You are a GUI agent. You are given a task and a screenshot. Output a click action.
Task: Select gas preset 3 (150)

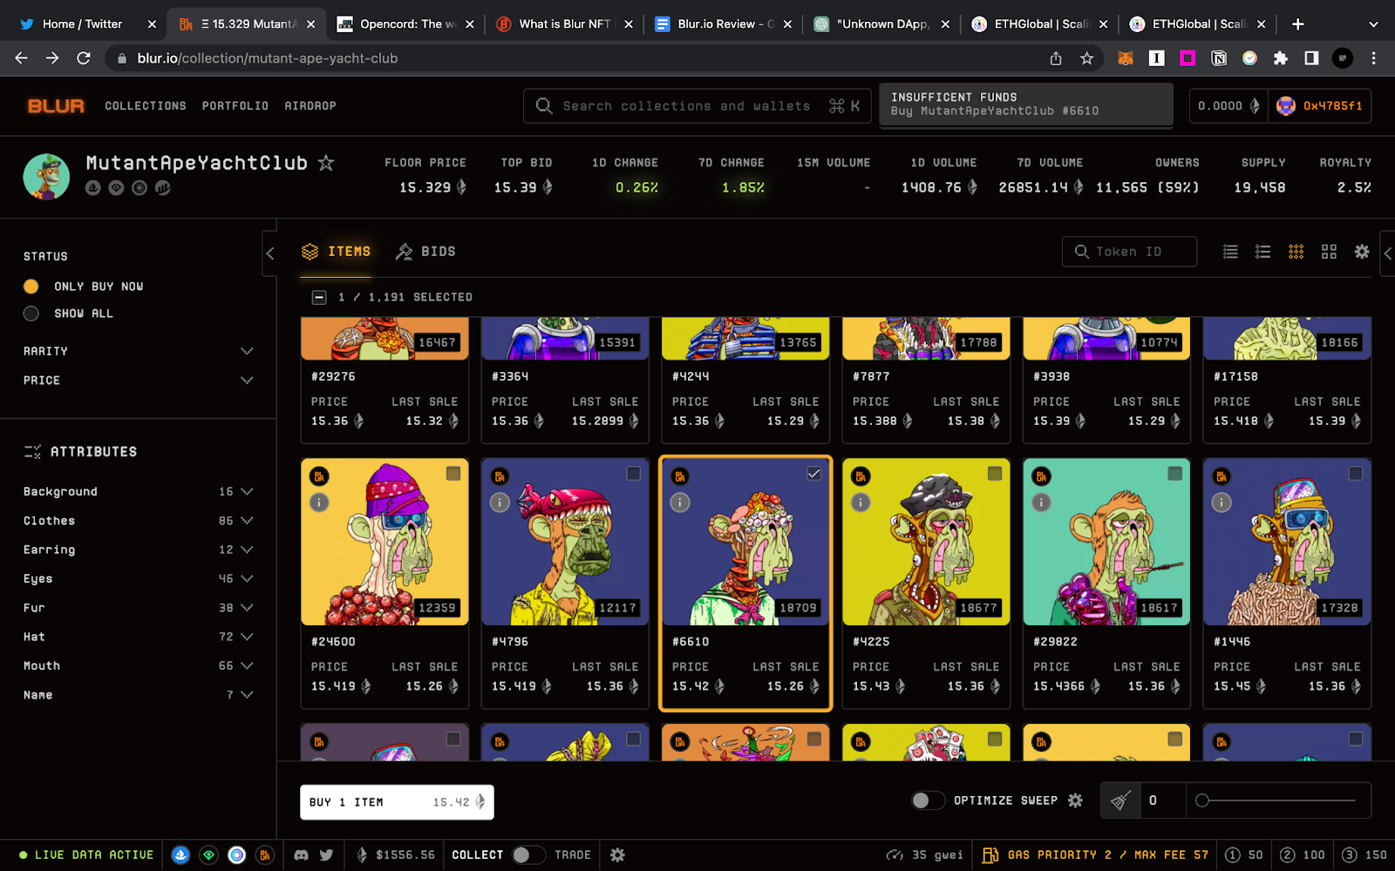click(x=1364, y=855)
